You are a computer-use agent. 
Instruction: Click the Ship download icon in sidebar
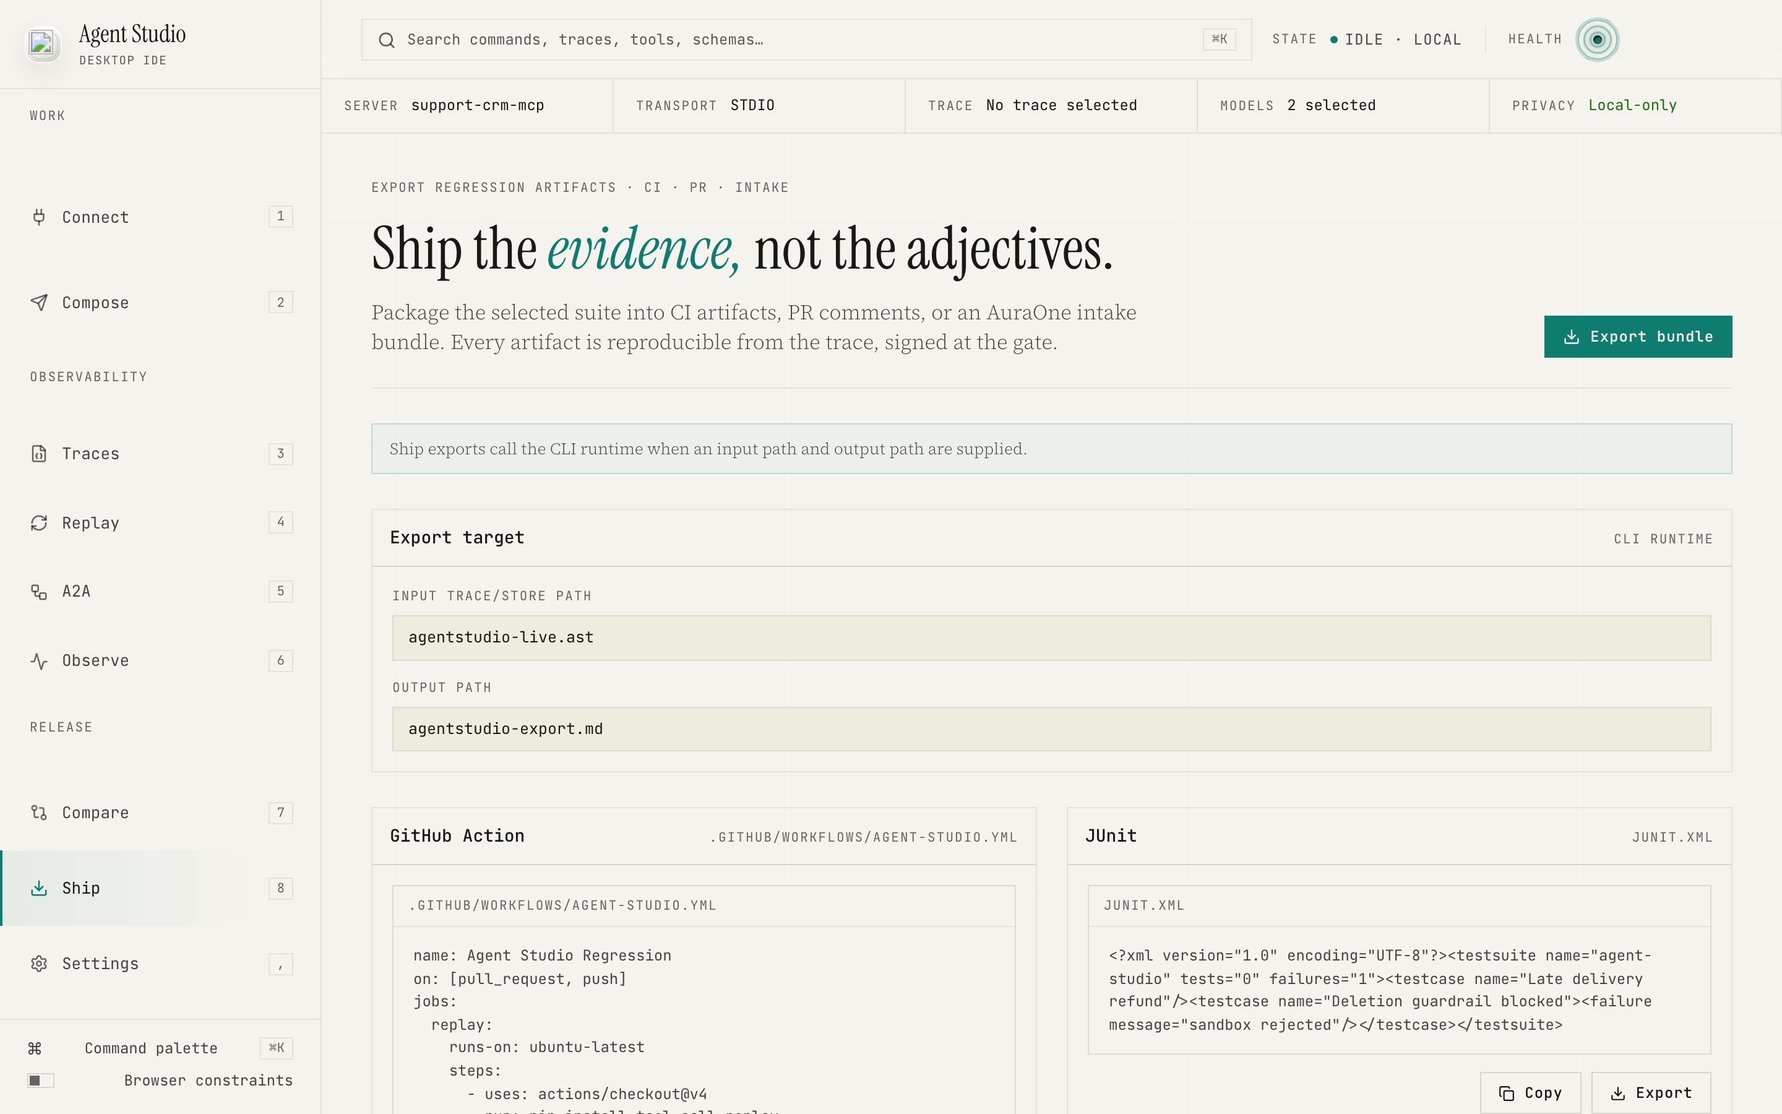[x=39, y=888]
